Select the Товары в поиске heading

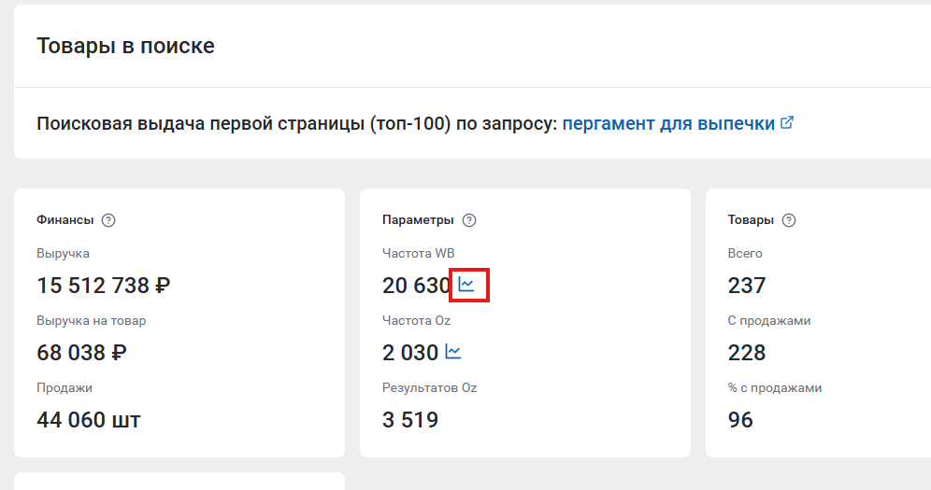tap(125, 46)
